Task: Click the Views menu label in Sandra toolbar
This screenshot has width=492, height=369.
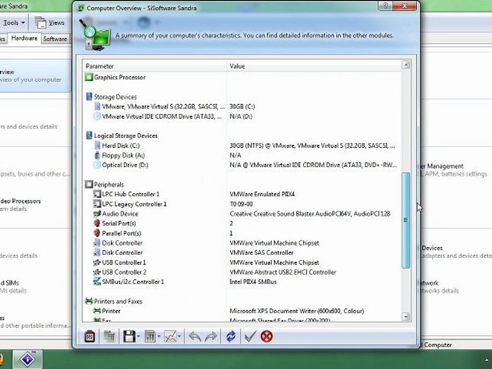Action: (56, 23)
